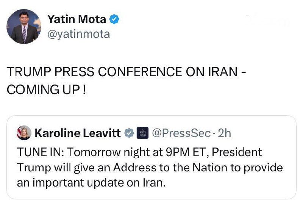The height and width of the screenshot is (207, 303).
Task: Click the Yatin Mota display name
Action: click(77, 19)
